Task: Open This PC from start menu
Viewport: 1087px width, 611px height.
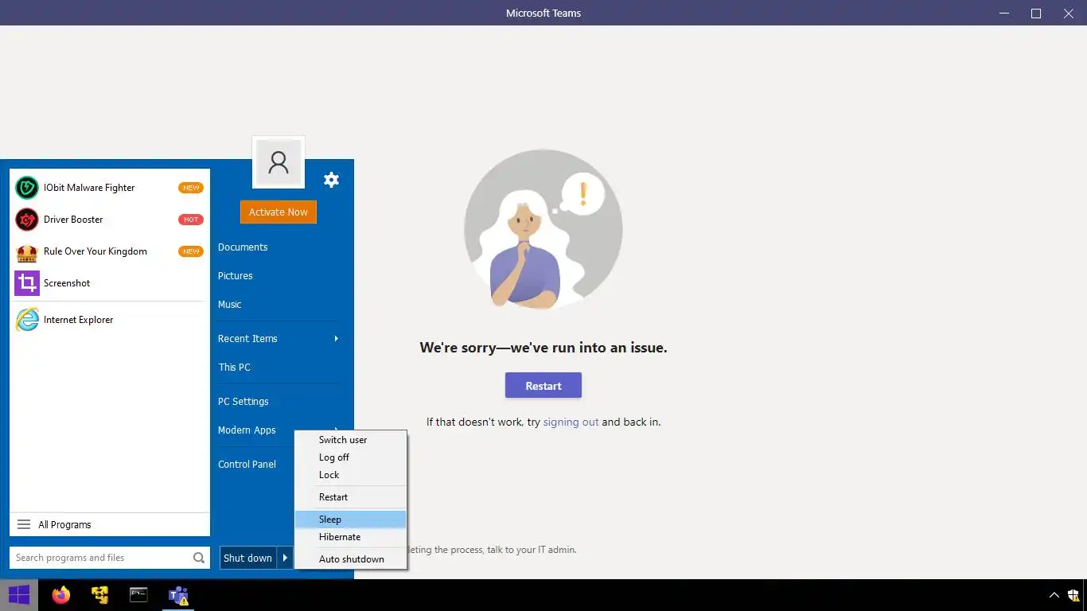Action: pyautogui.click(x=234, y=368)
